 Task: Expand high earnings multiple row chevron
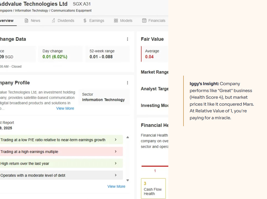[116, 151]
